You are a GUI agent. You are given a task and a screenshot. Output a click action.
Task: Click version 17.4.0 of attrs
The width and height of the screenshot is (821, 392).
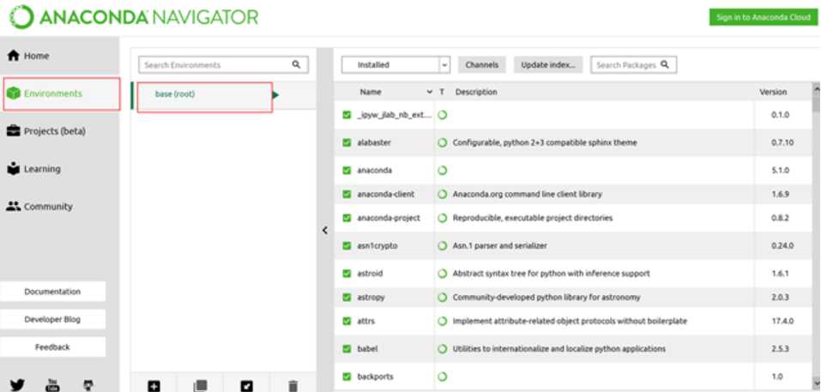coord(782,321)
